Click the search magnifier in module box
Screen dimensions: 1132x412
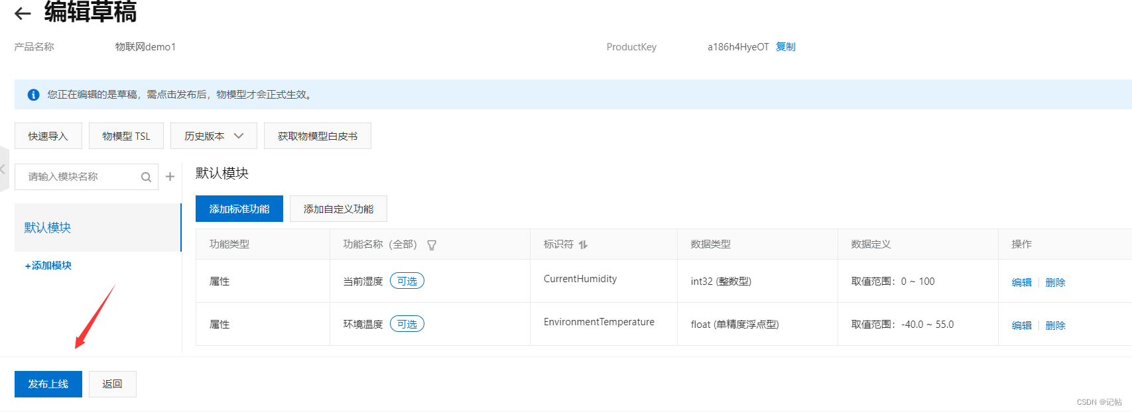click(146, 177)
